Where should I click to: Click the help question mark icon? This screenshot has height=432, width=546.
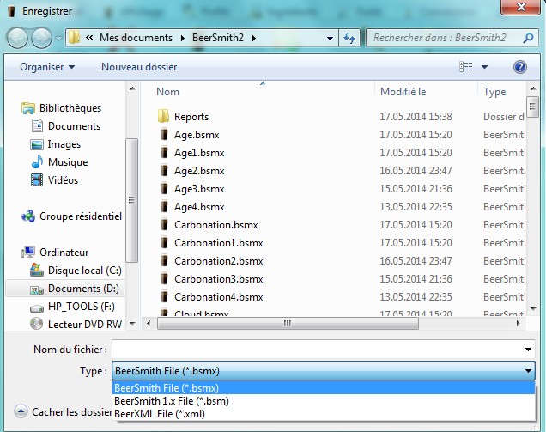point(519,66)
